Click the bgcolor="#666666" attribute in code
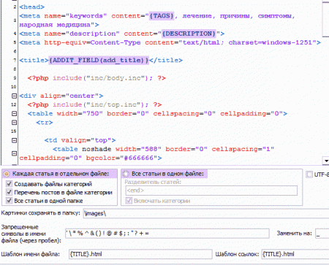The height and width of the screenshot is (265, 329). pos(121,158)
